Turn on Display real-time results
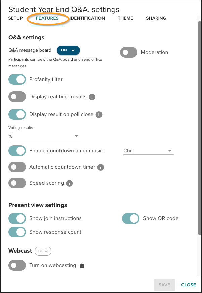The image size is (202, 293). pyautogui.click(x=17, y=97)
